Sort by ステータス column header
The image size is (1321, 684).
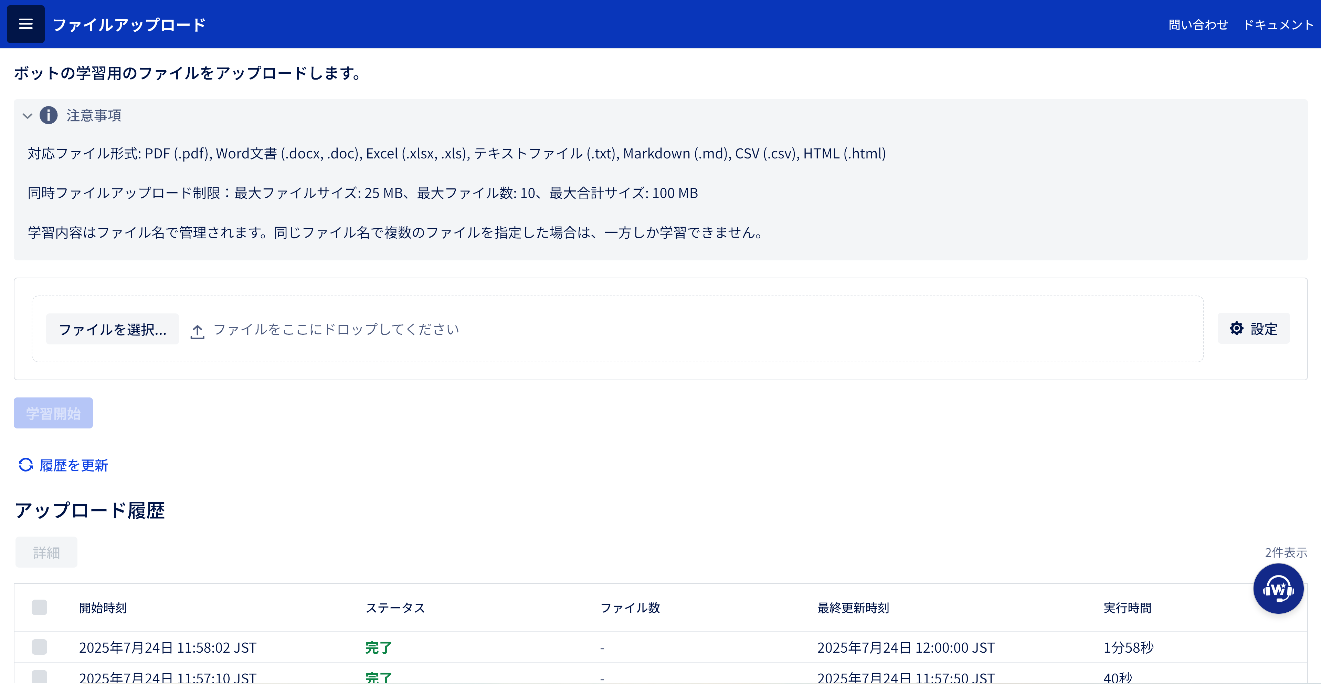click(x=395, y=608)
